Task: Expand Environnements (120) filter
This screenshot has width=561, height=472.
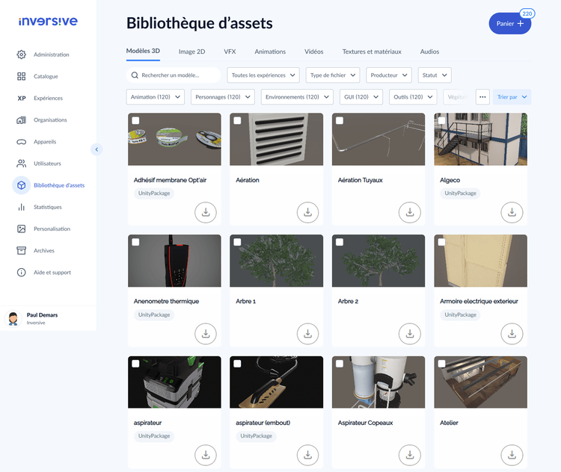Action: pos(297,97)
